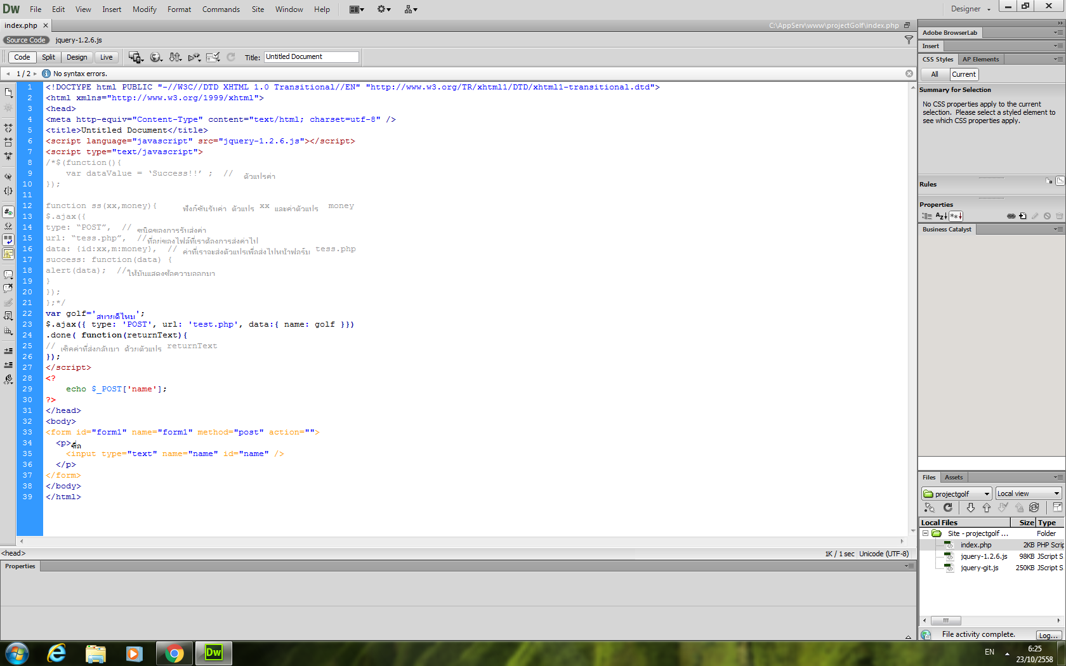Switch to the AP Elements tab
The height and width of the screenshot is (666, 1066).
coord(980,59)
